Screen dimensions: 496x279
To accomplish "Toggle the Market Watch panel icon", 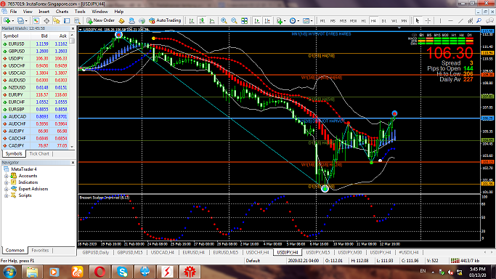I will 36,20.
